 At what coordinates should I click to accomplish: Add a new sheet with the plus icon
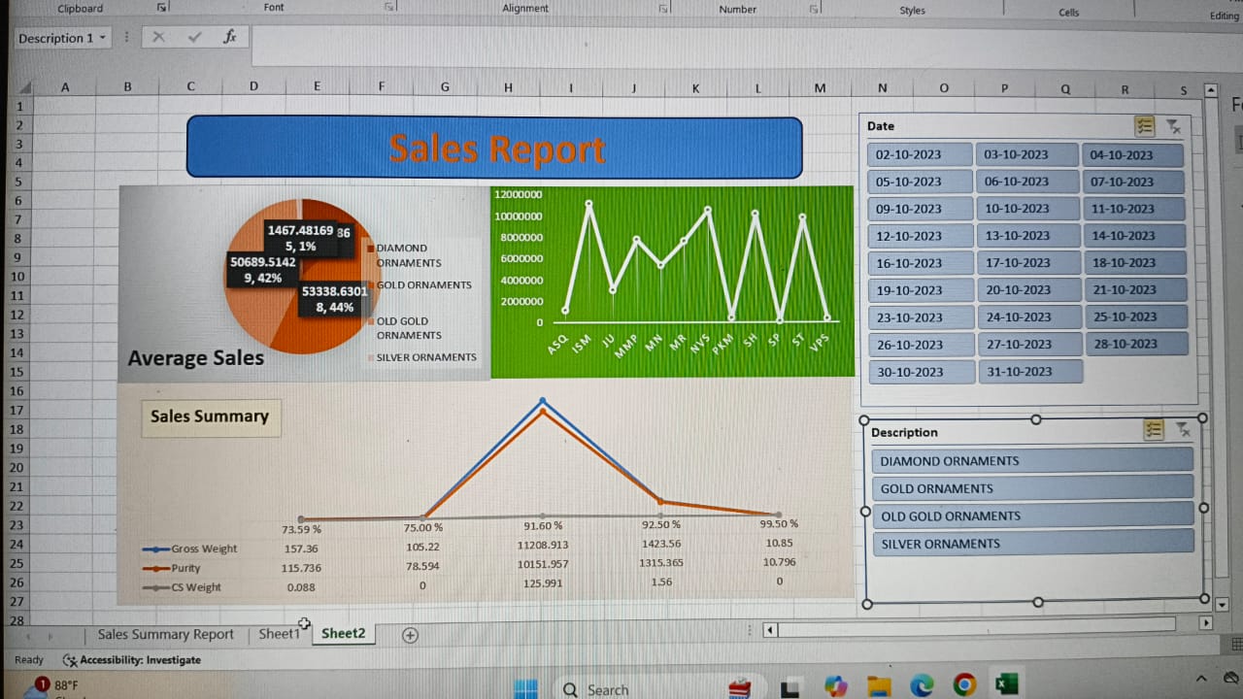pyautogui.click(x=410, y=635)
